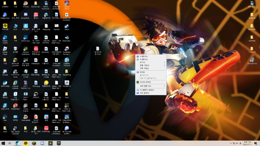The width and height of the screenshot is (260, 146).
Task: Select the yellow 카카오톡 desktop shortcut
Action: (x=5, y=27)
